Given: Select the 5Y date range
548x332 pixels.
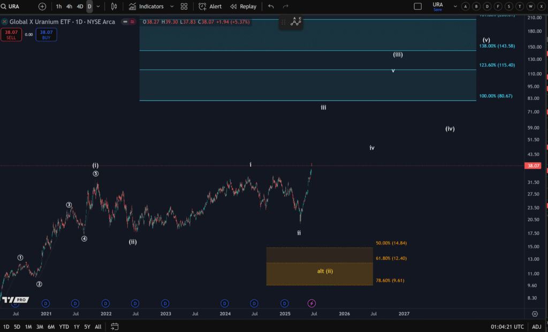Looking at the screenshot, I should 87,327.
